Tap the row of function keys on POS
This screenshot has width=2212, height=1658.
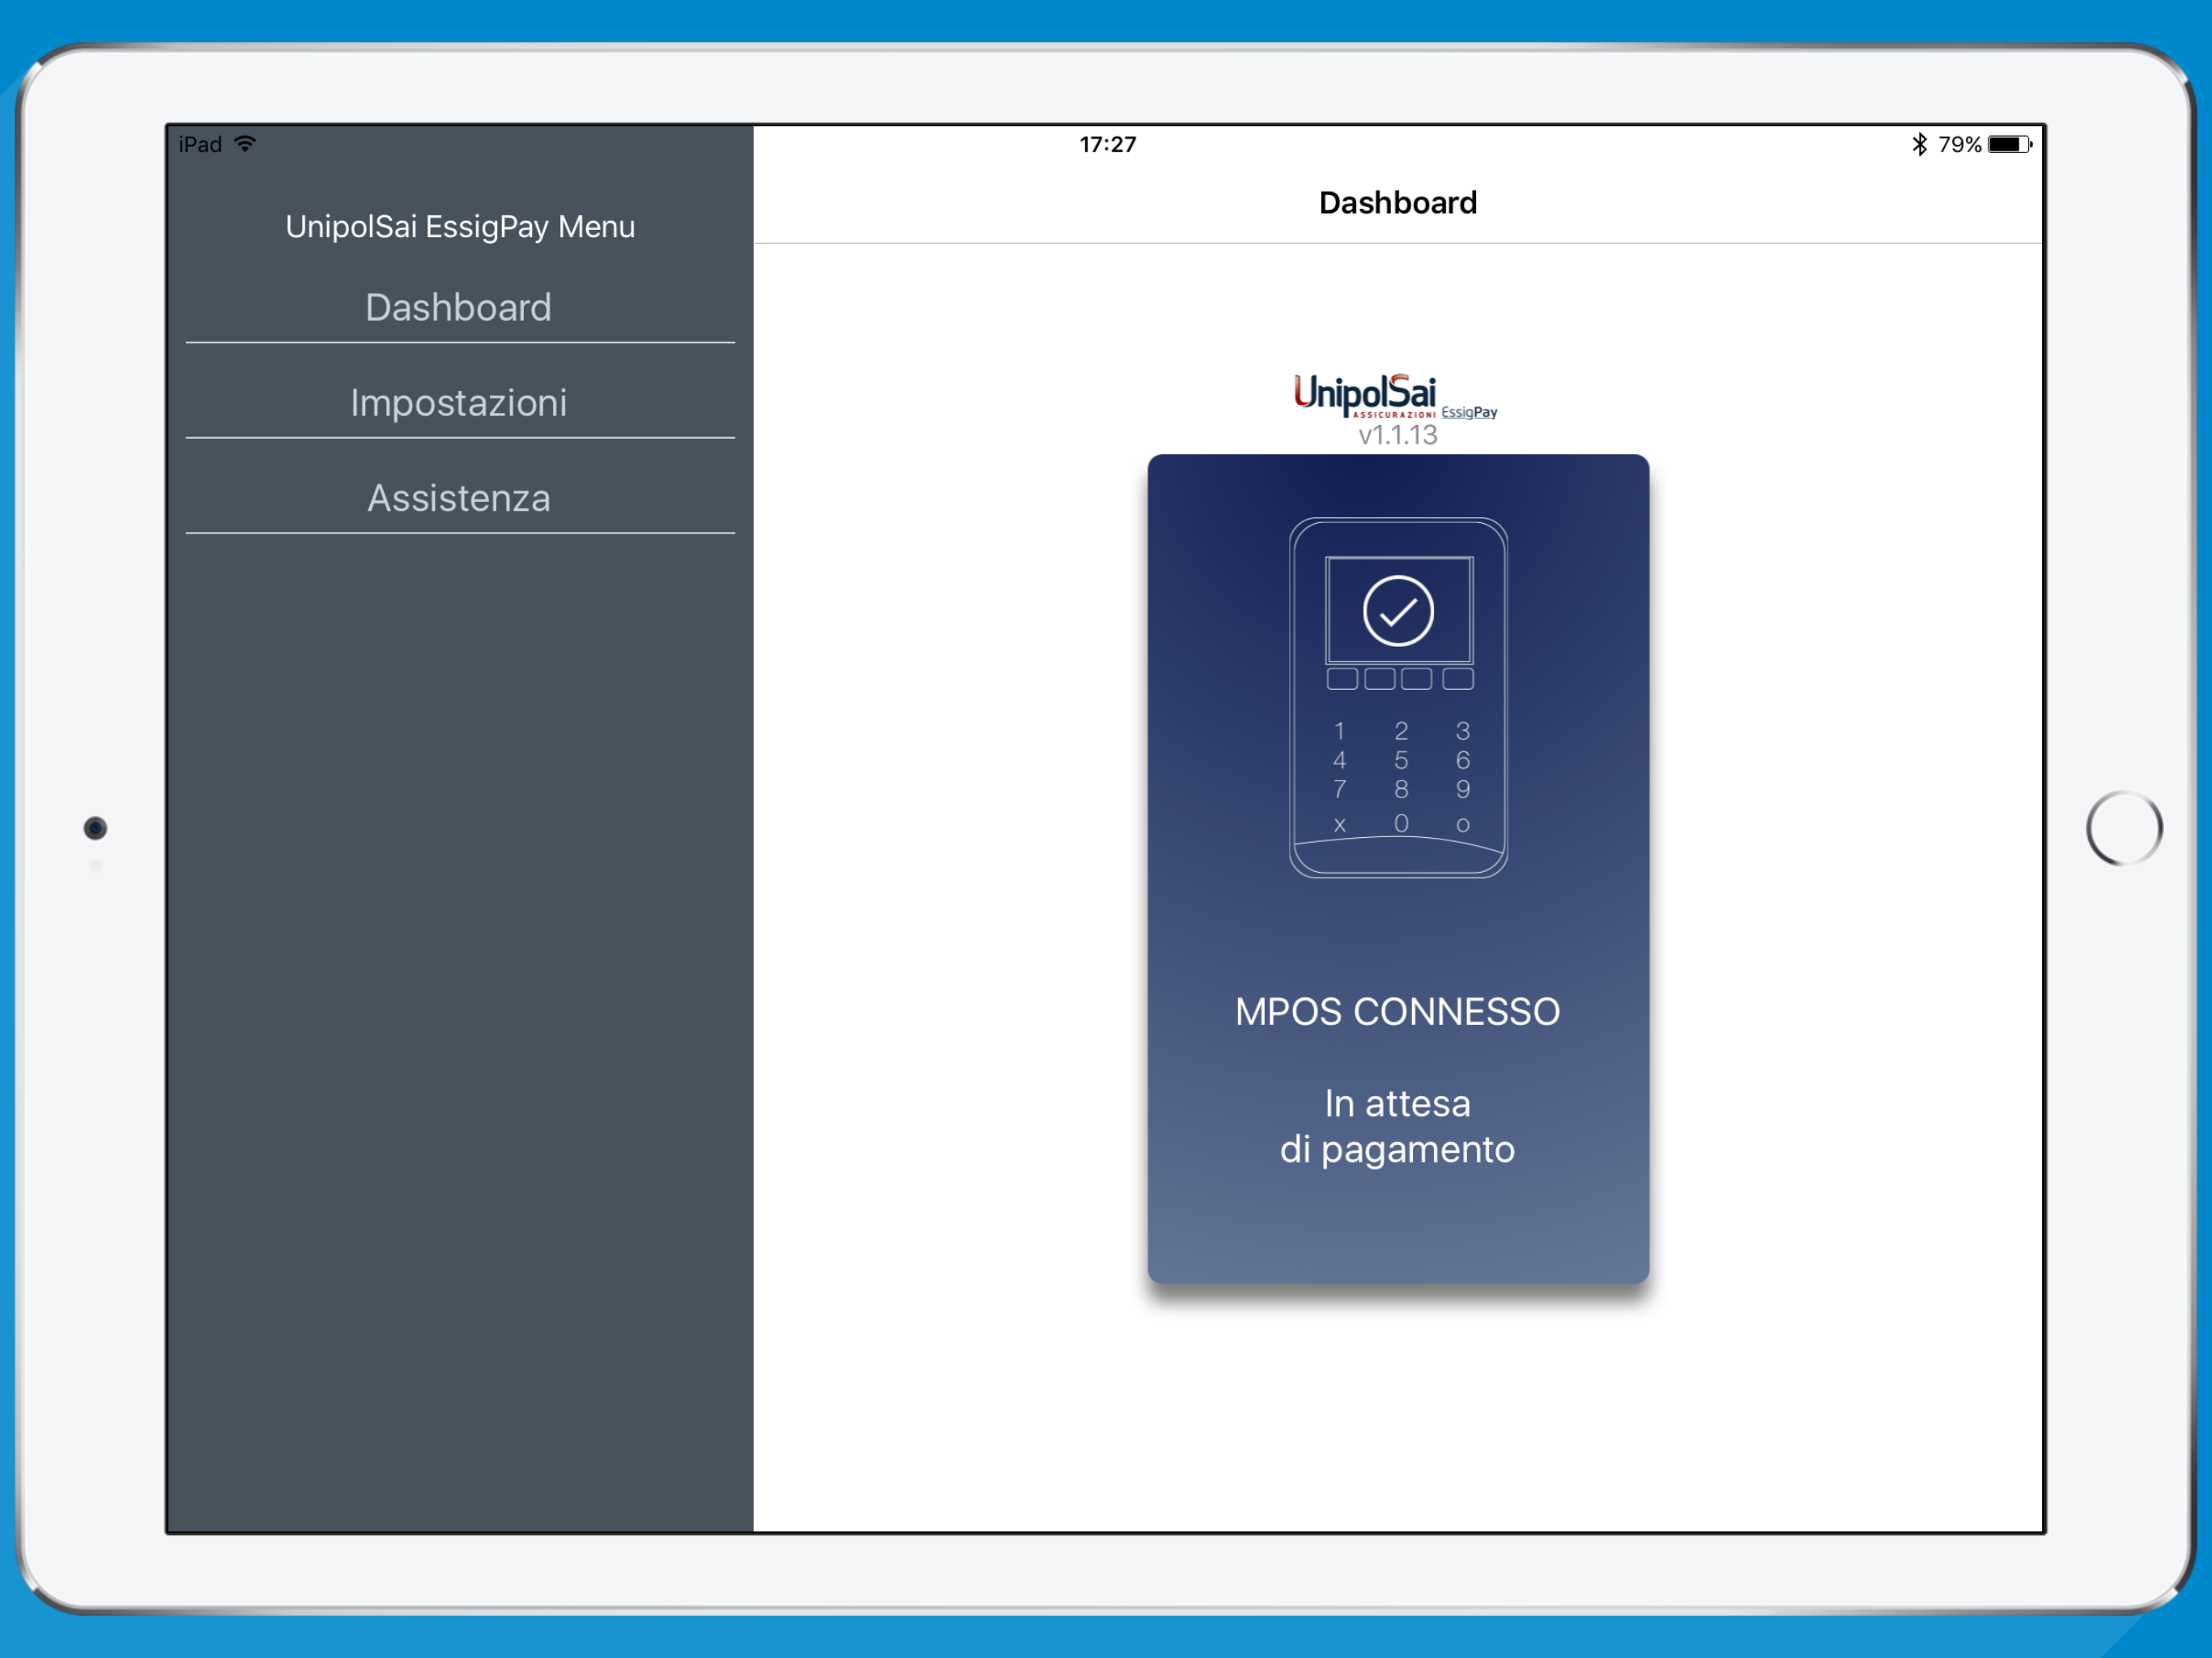click(x=1399, y=679)
